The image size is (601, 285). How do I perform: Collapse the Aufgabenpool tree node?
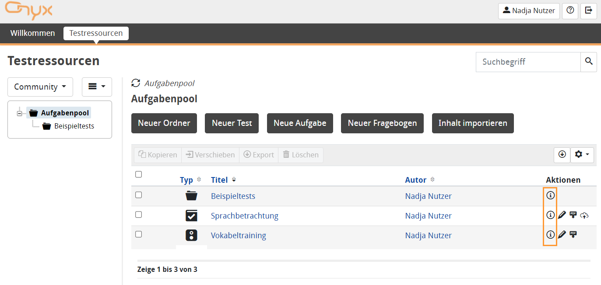coord(19,114)
